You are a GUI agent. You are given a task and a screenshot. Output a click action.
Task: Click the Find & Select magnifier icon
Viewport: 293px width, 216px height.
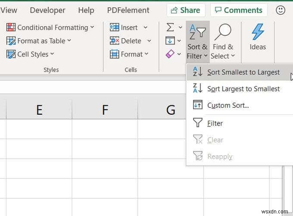223,32
